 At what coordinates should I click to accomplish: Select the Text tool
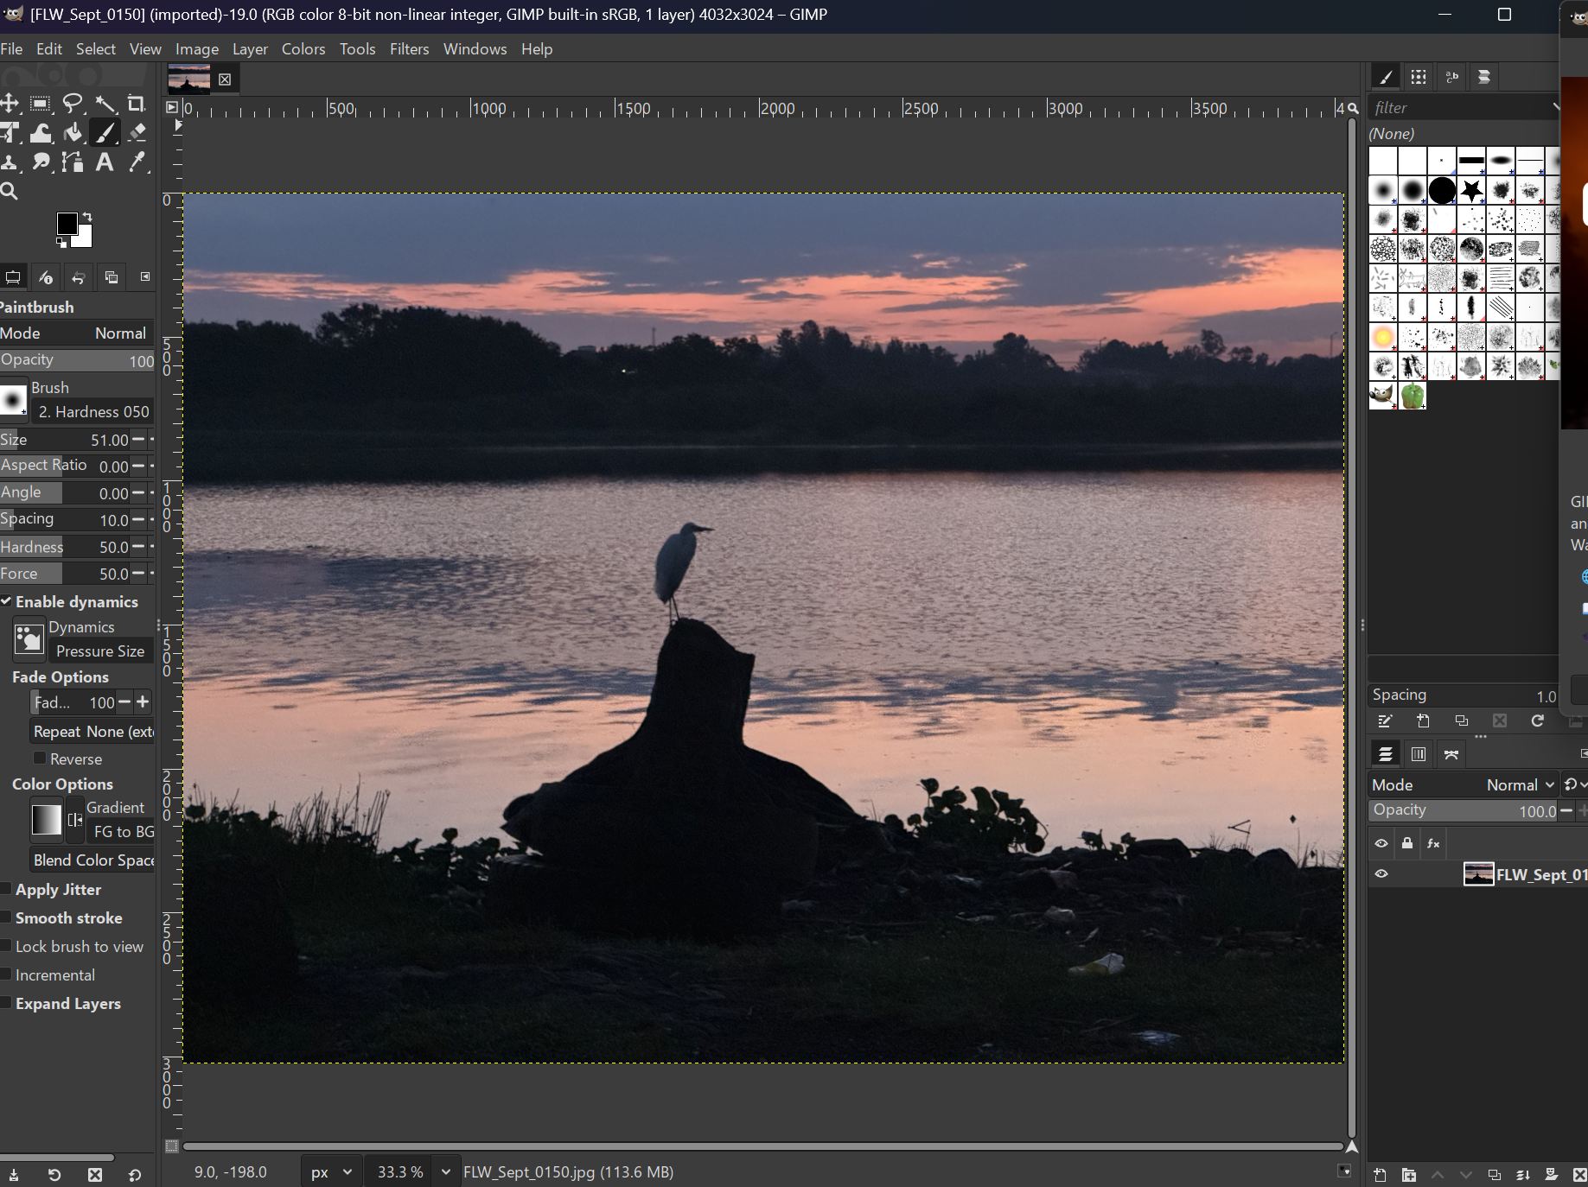105,162
